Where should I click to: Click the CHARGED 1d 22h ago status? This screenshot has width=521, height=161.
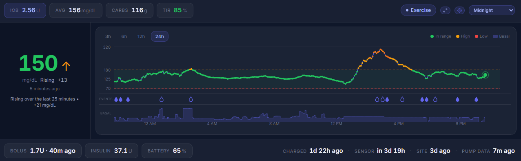coord(313,151)
